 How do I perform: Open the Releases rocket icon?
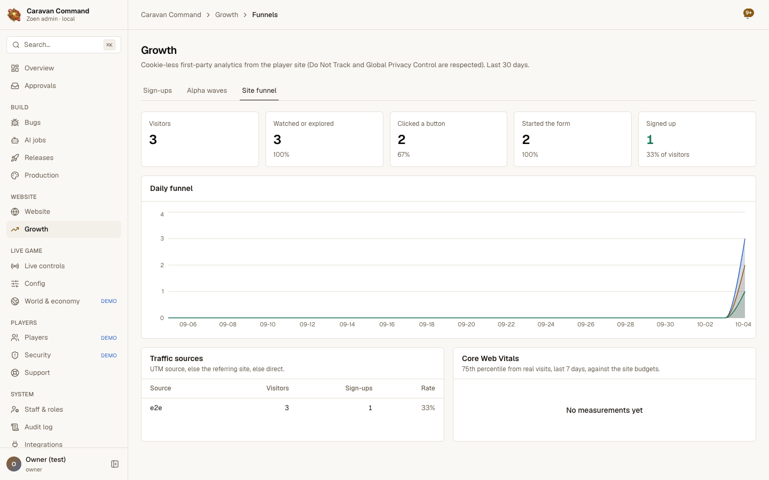click(x=15, y=158)
